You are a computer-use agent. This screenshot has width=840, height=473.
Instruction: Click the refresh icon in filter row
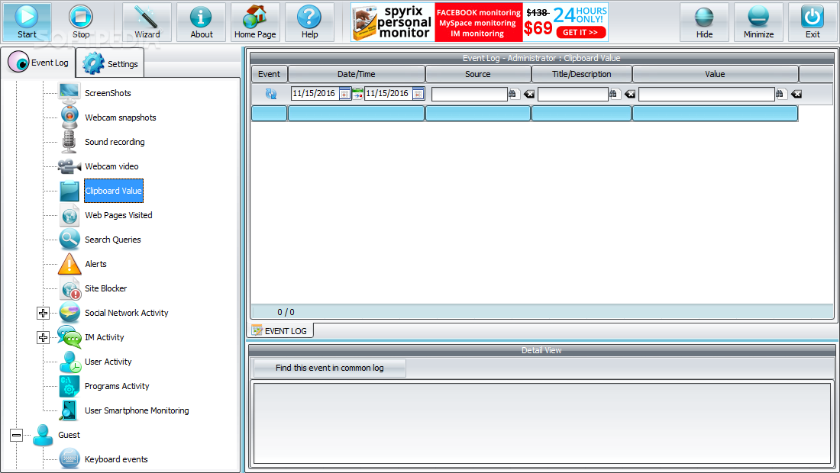click(x=271, y=94)
